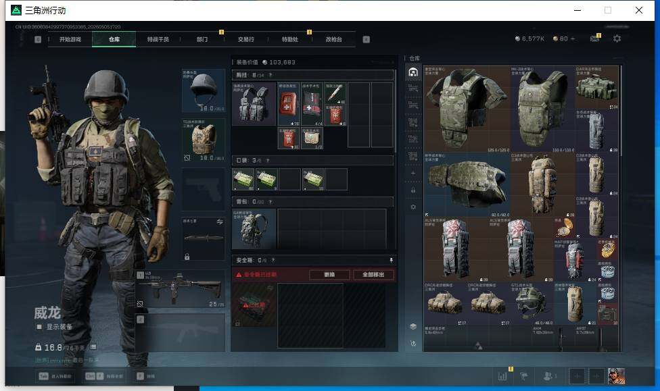Click the next-tab key icon right of 改枪台
660x391 pixels.
[x=367, y=39]
